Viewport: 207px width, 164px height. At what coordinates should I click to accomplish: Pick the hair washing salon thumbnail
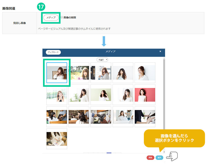point(101,117)
